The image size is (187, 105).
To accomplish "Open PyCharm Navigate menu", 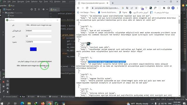I will (21, 1).
